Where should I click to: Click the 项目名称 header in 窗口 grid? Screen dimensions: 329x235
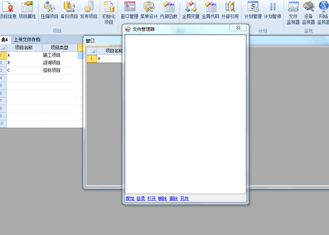(x=110, y=51)
